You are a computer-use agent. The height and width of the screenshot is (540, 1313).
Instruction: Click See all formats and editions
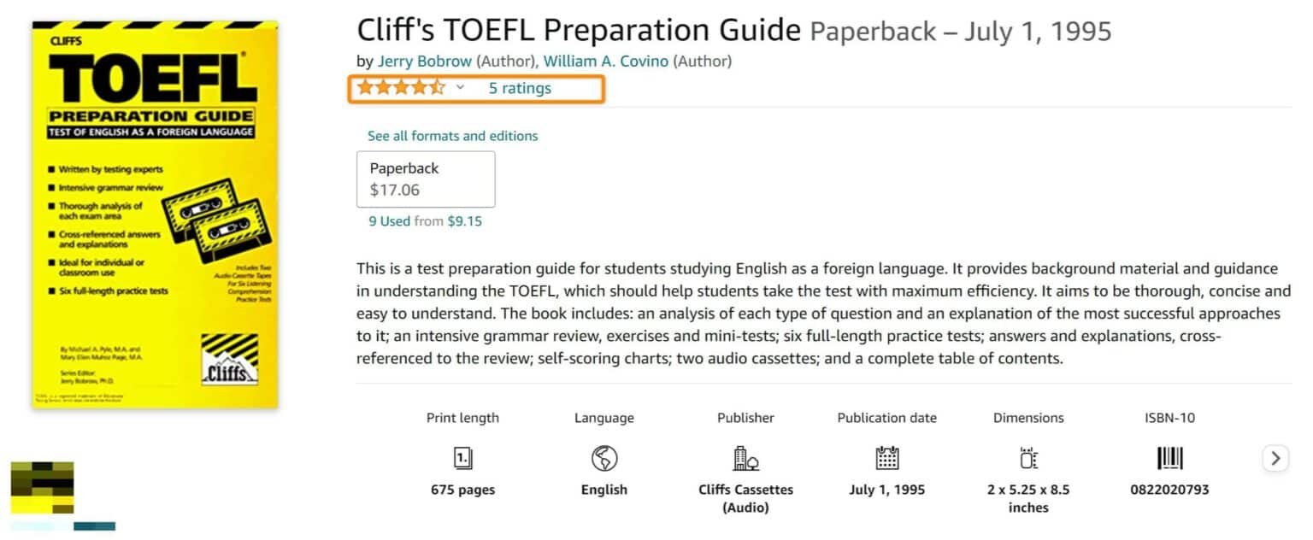452,135
